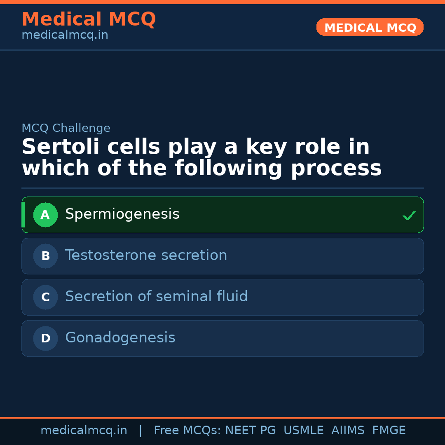Visit medicalmcq.in link under the header
Viewport: 445px width, 445px height.
(65, 35)
